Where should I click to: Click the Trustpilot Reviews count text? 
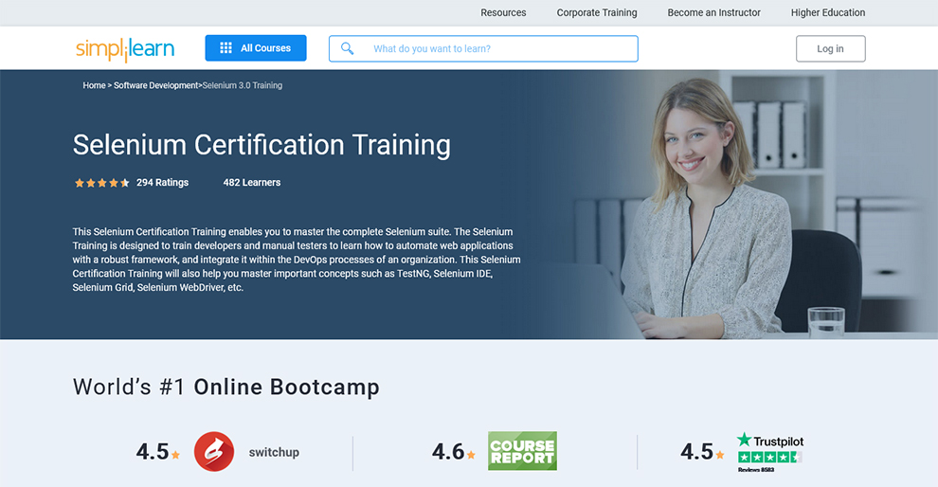pyautogui.click(x=756, y=470)
